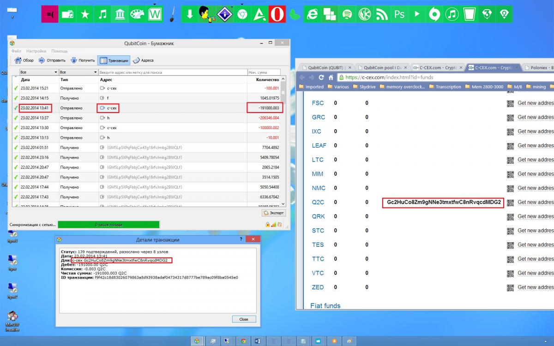The height and width of the screenshot is (346, 554).
Task: Click the transactions list vertical scrollbar
Action: [x=283, y=141]
